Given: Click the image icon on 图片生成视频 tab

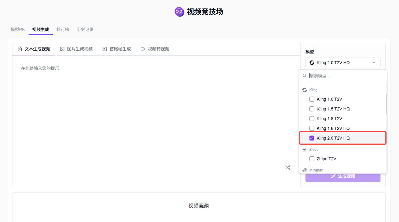Looking at the screenshot, I should pos(62,49).
